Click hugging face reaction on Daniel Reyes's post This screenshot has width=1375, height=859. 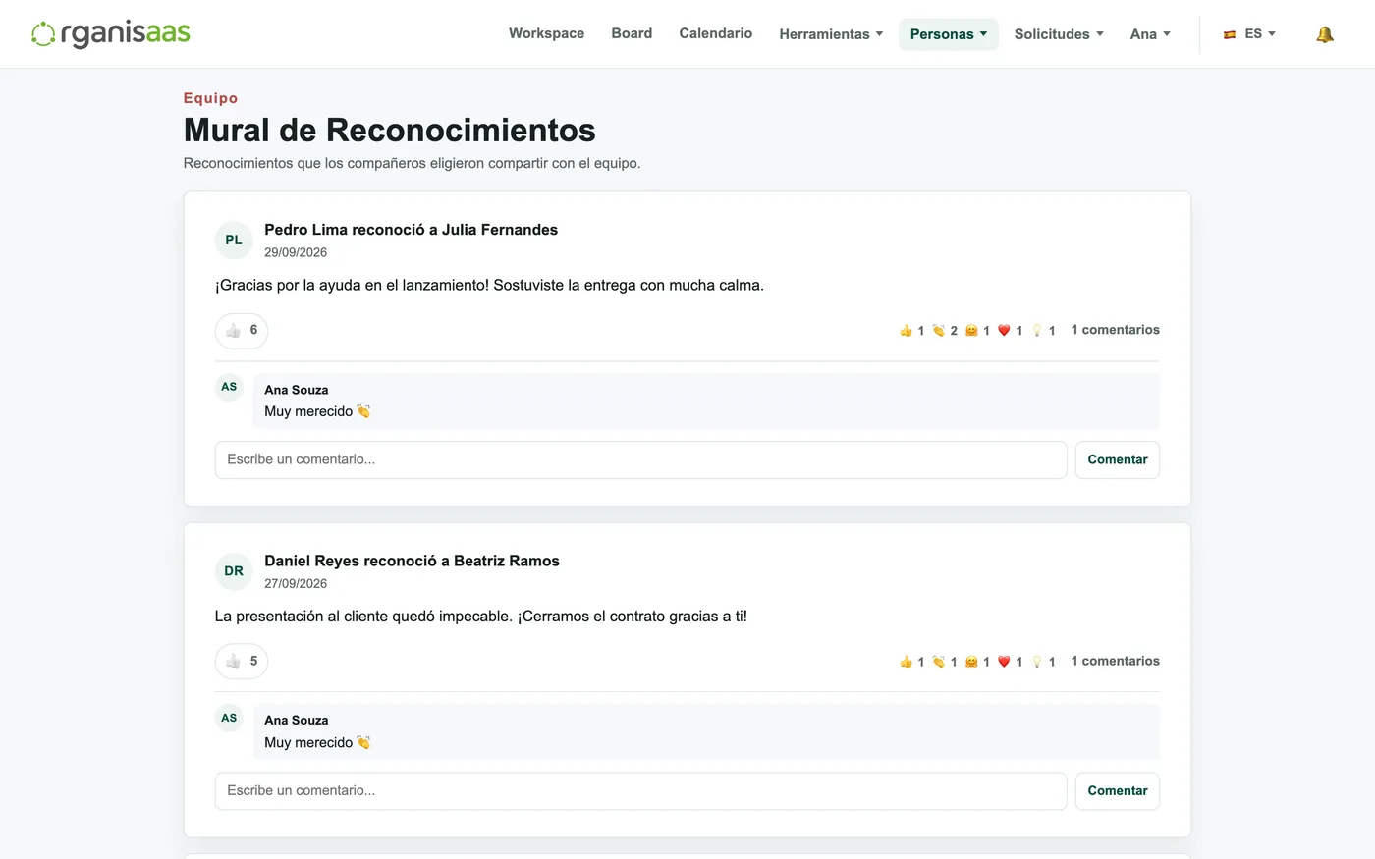tap(977, 662)
